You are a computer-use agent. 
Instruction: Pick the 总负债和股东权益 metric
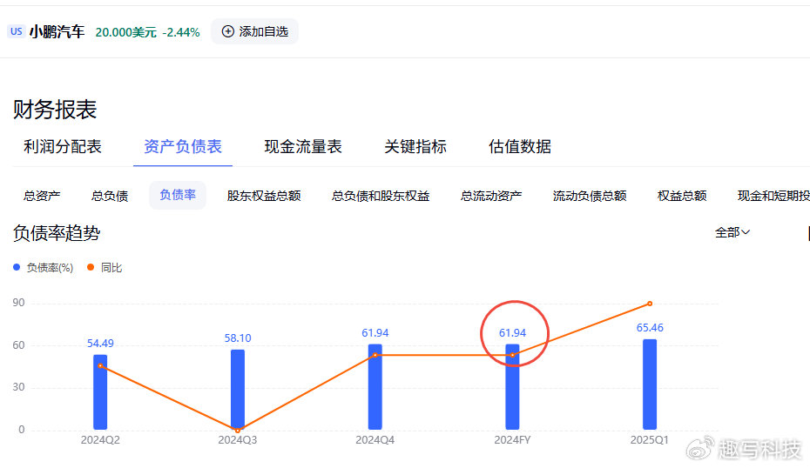[381, 196]
